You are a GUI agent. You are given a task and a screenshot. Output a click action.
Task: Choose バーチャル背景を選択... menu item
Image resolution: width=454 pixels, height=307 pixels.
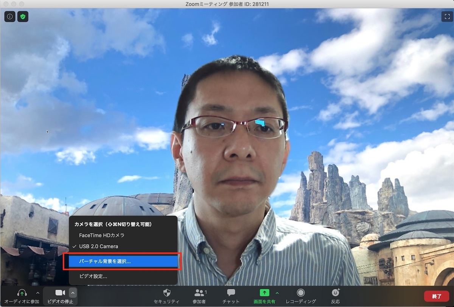(123, 261)
